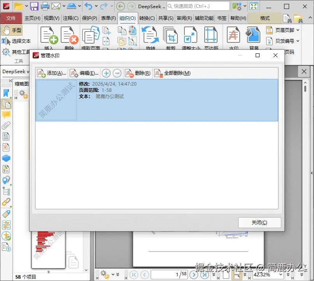This screenshot has width=314, height=281.
Task: Click the Edit watermark button in dialog
Action: coord(84,73)
